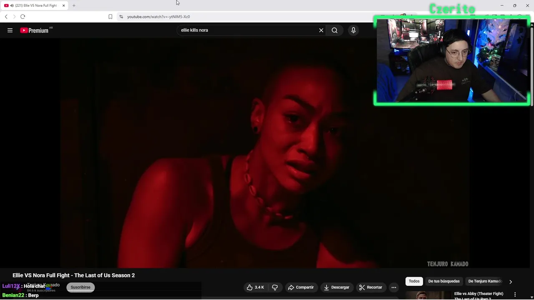Like the video with 3.4 K likes
534x300 pixels.
click(255, 287)
